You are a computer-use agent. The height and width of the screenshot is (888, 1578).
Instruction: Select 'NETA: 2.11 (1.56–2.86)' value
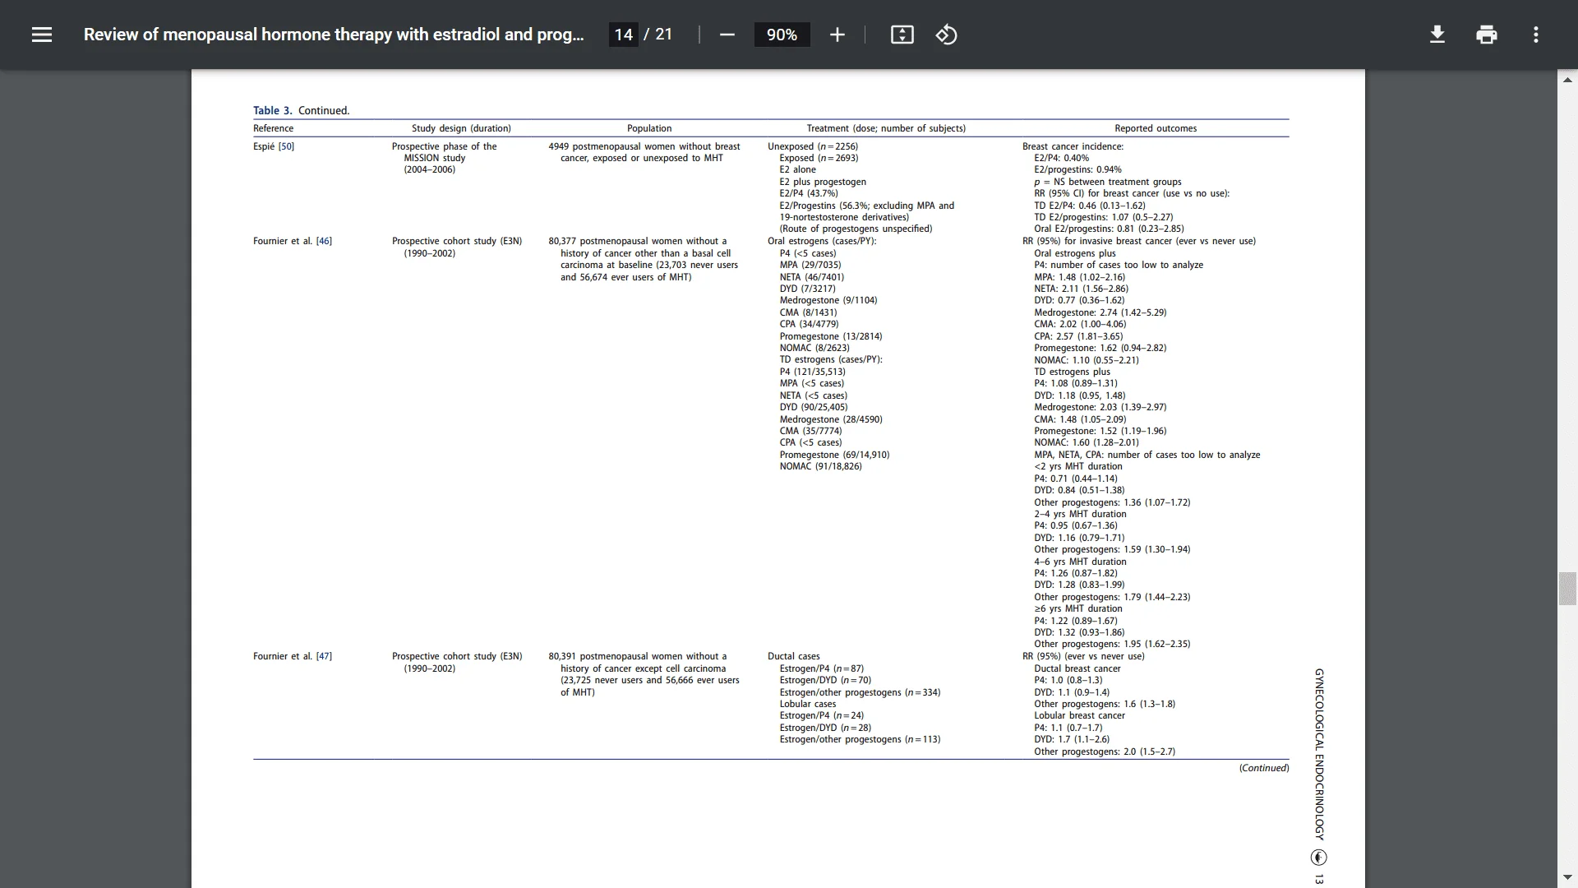(1082, 289)
